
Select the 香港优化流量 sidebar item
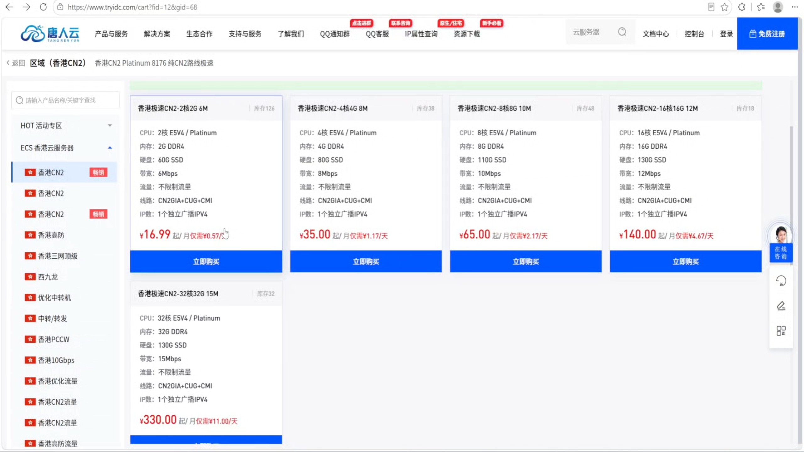[x=65, y=381]
